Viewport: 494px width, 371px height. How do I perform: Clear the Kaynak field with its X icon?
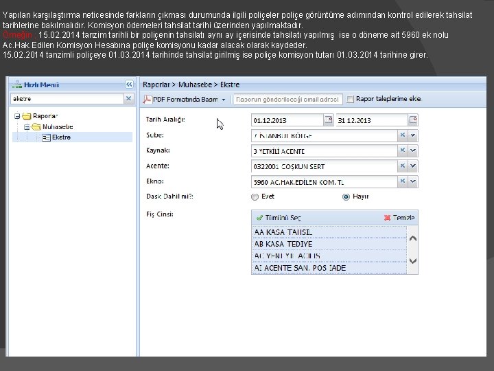(x=402, y=150)
